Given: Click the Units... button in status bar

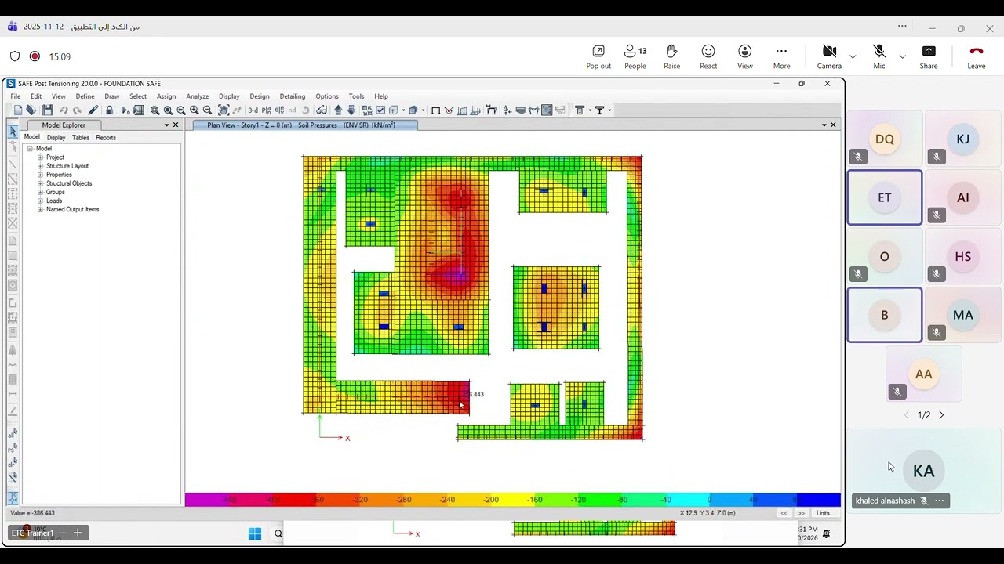Looking at the screenshot, I should (824, 513).
